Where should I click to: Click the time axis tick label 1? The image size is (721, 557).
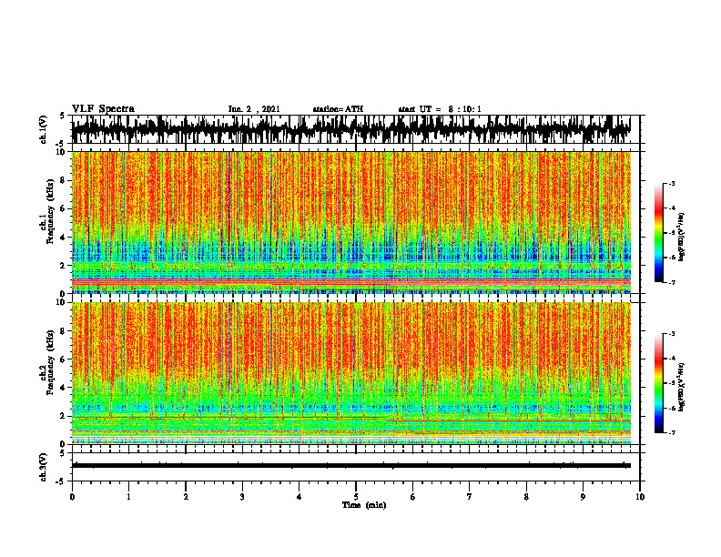tap(128, 497)
